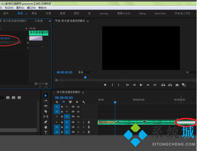
Task: Select the Ripple Edit tool
Action: pyautogui.click(x=46, y=106)
